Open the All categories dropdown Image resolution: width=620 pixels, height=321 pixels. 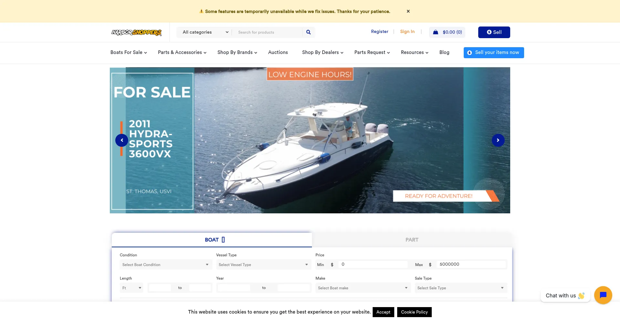(205, 32)
